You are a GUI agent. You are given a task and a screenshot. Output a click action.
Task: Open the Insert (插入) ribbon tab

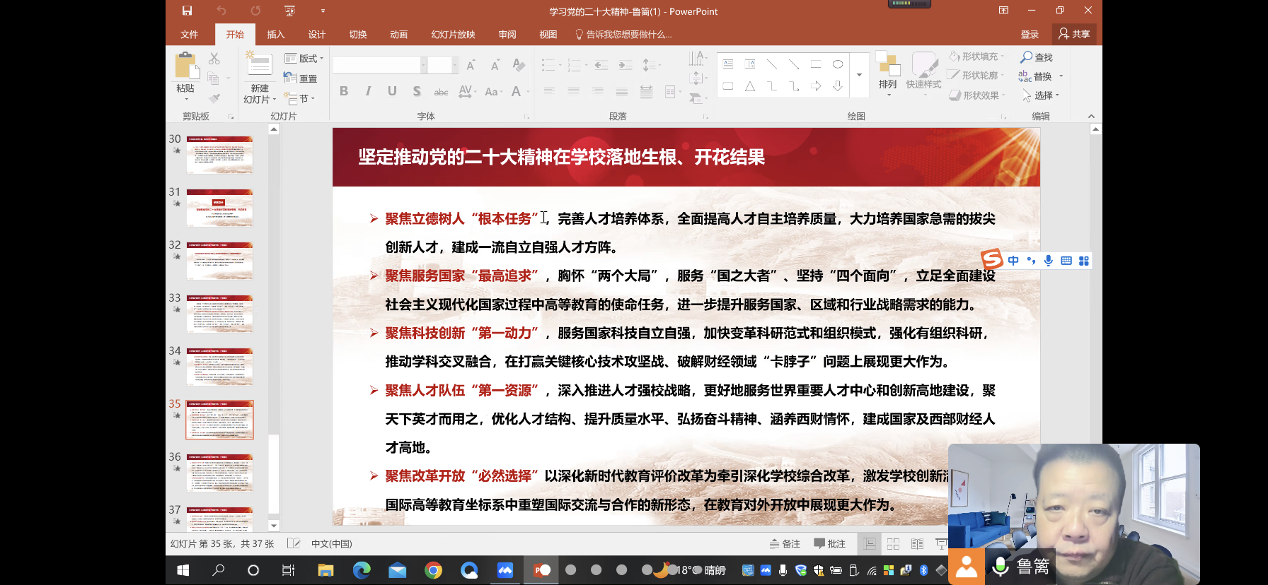(x=275, y=35)
